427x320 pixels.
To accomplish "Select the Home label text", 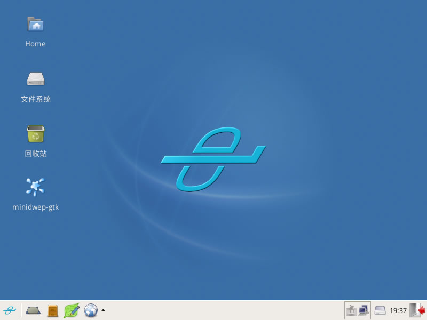I will [35, 44].
